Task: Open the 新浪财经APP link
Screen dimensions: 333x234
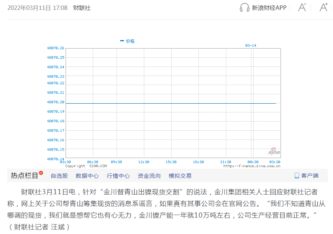Action: click(x=269, y=8)
